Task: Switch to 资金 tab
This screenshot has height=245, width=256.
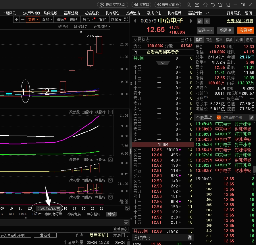Action: pyautogui.click(x=209, y=40)
